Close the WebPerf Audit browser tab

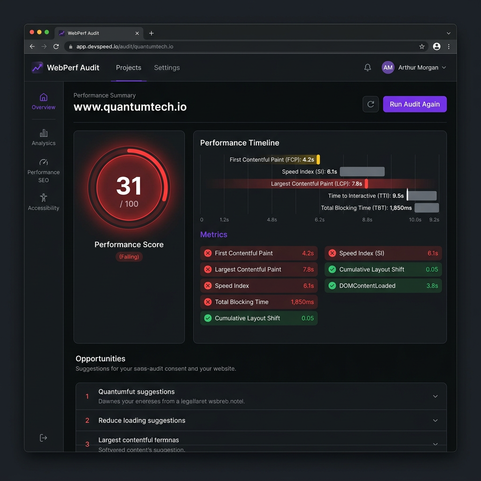coord(137,33)
